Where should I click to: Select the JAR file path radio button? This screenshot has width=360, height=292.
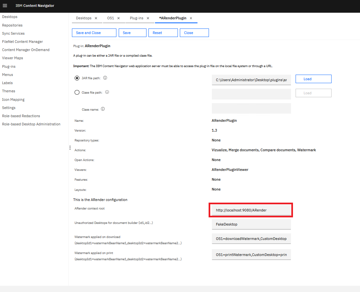coord(77,78)
